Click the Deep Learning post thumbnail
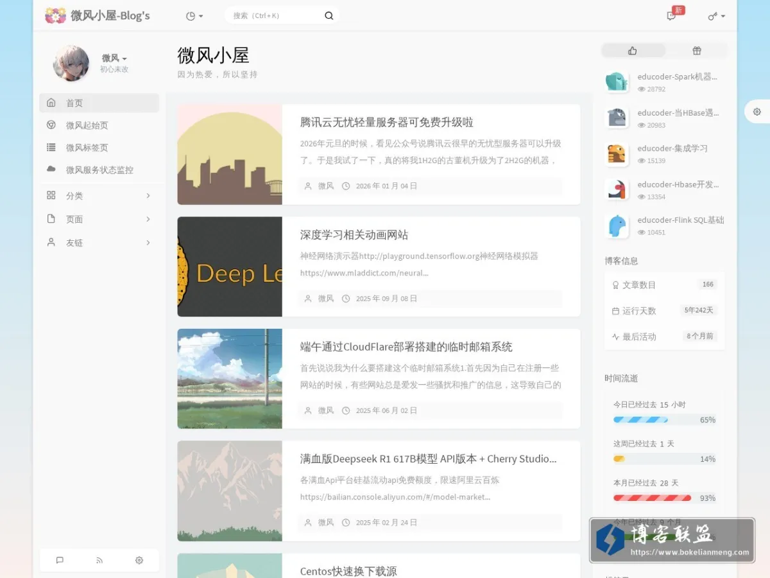 (230, 267)
